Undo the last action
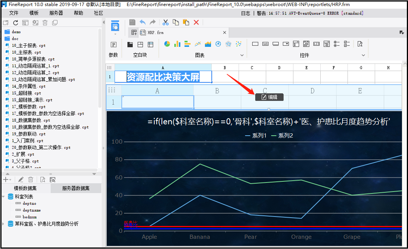Image resolution: width=408 pixels, height=249 pixels. [143, 22]
